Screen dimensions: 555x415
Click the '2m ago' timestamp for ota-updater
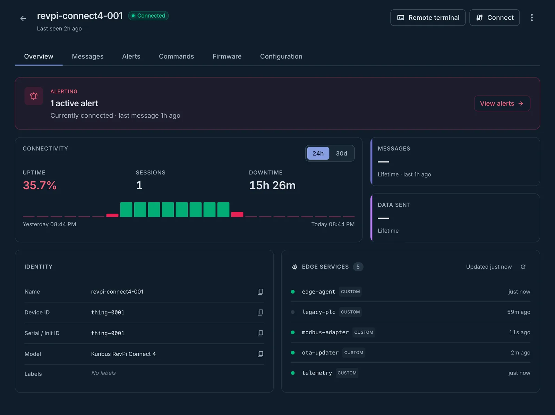(520, 353)
